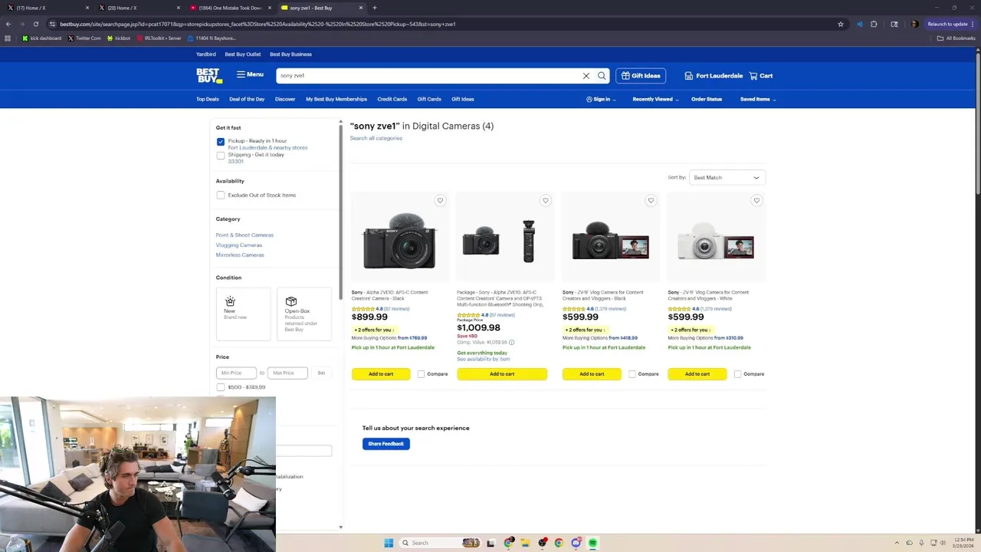Open Order Status link
Screen dimensions: 981x552
[707, 99]
